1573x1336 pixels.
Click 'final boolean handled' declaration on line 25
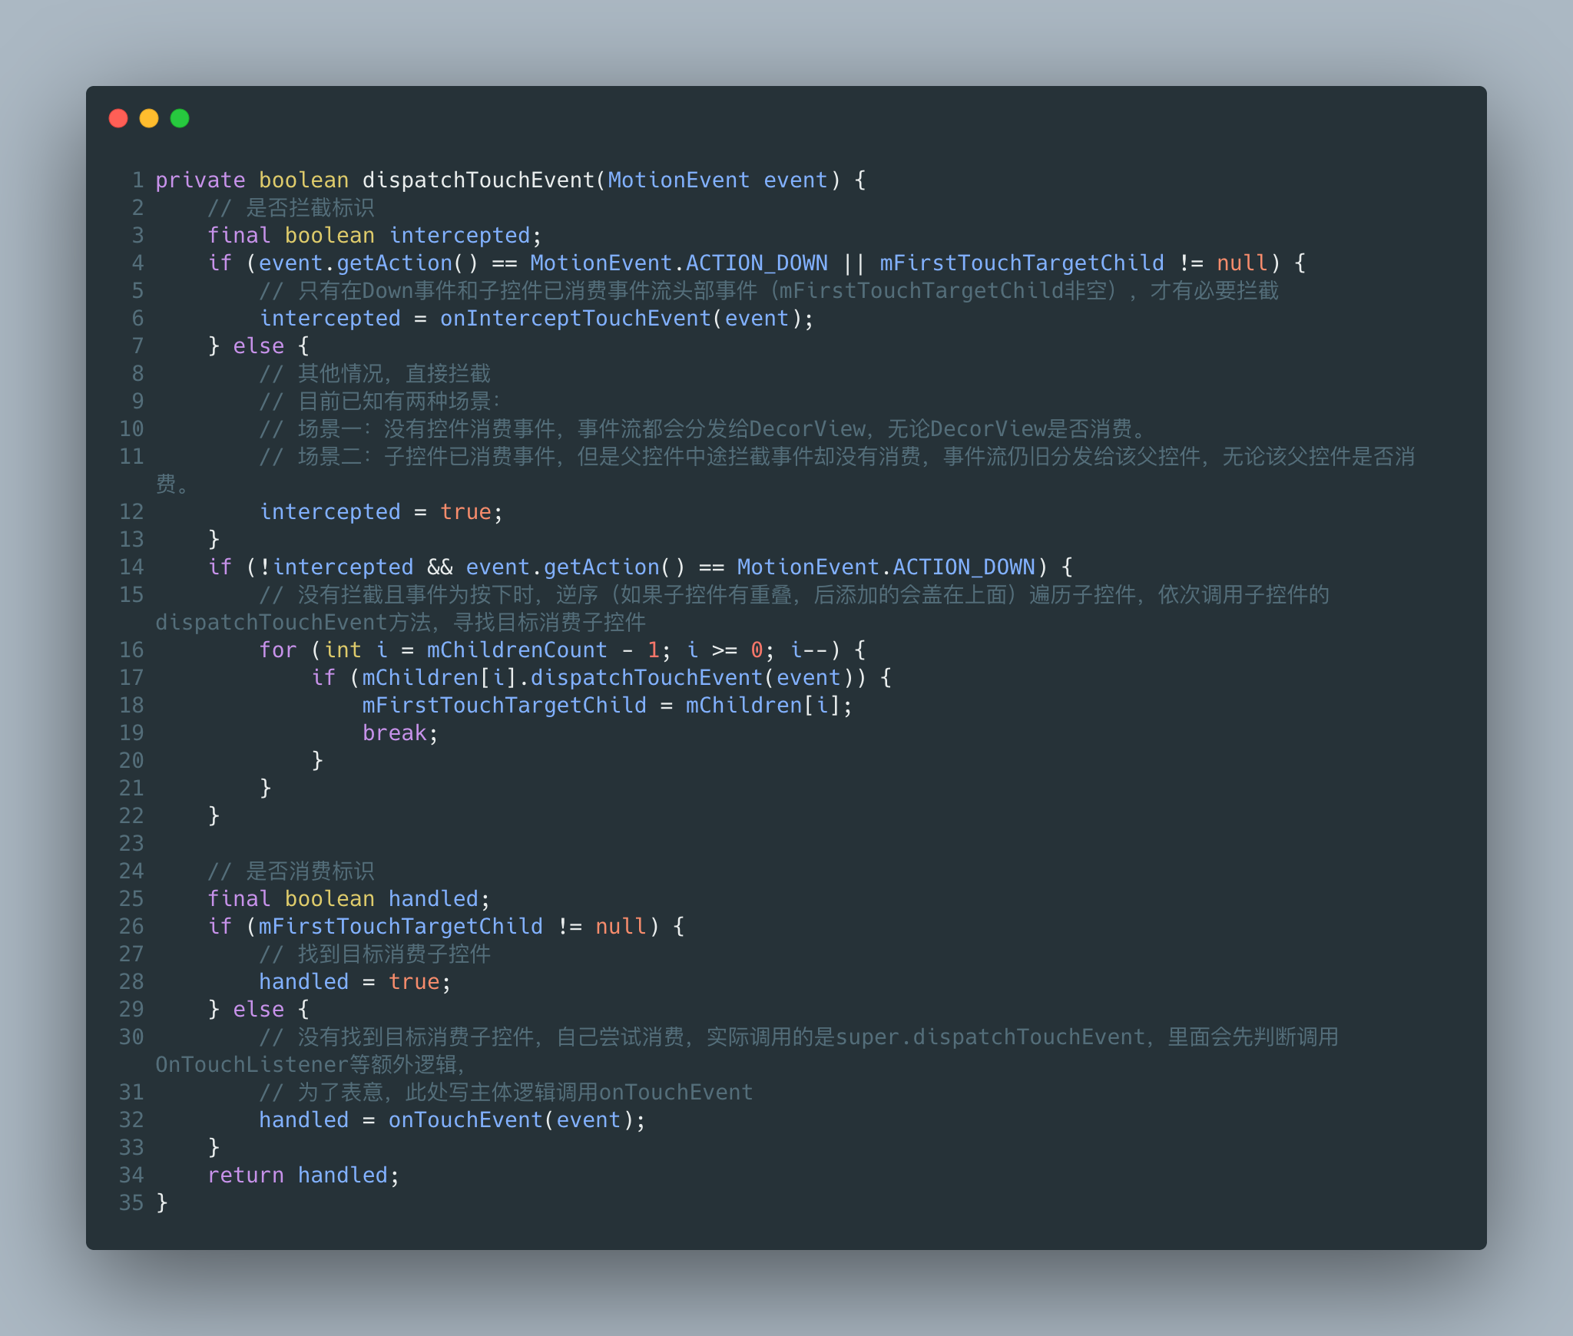343,899
